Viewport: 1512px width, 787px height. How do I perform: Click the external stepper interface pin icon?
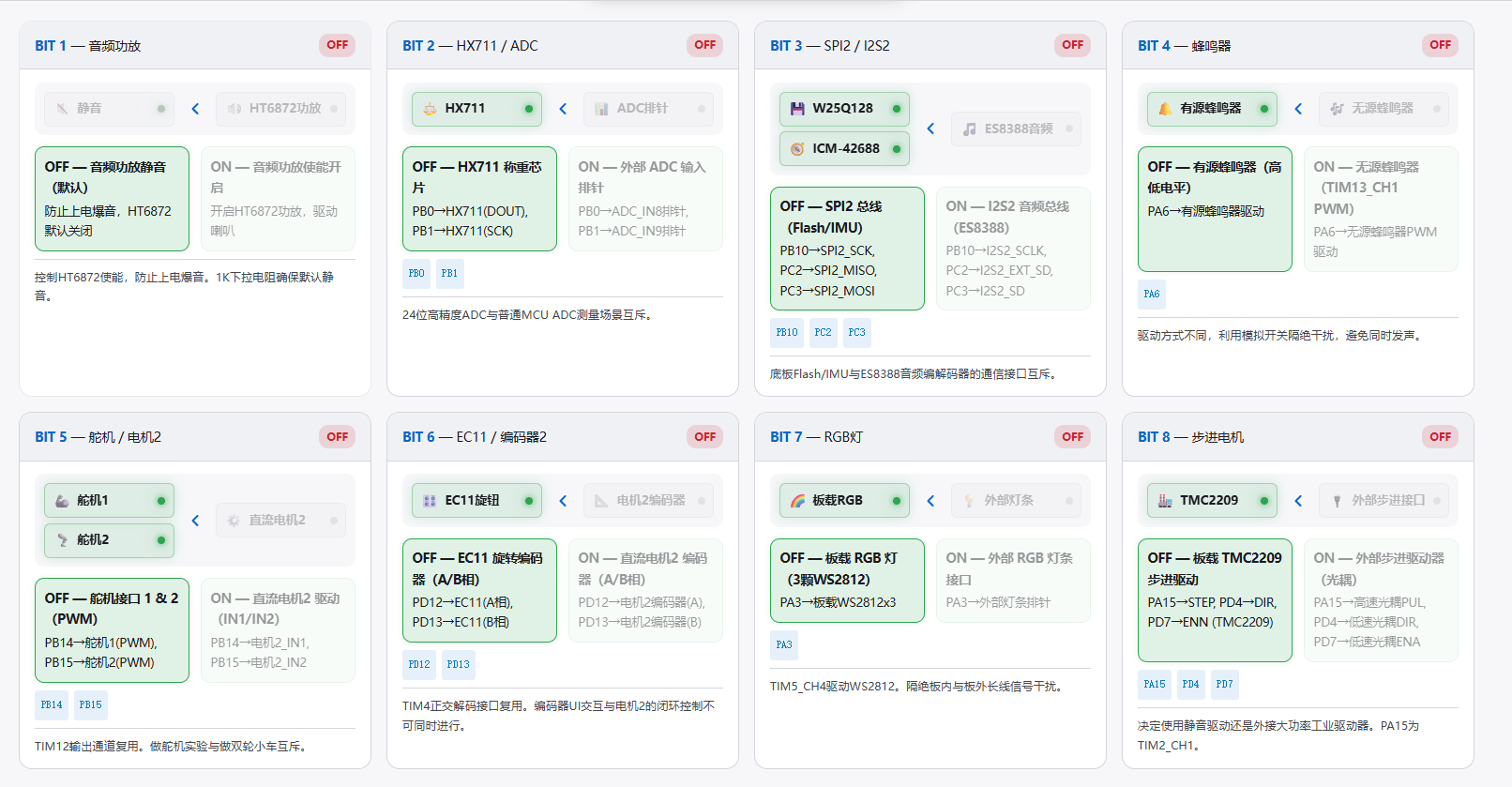tap(1338, 501)
